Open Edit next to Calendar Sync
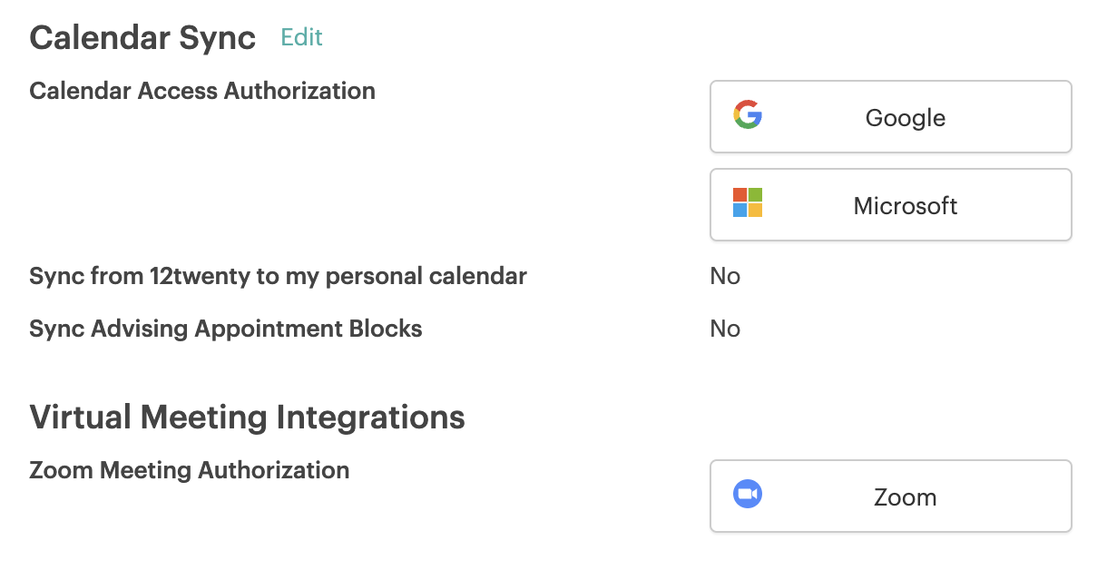This screenshot has width=1107, height=570. click(x=301, y=37)
